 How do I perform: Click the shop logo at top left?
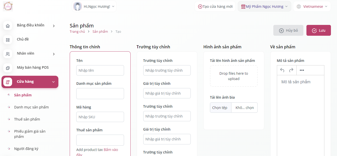(8, 6)
